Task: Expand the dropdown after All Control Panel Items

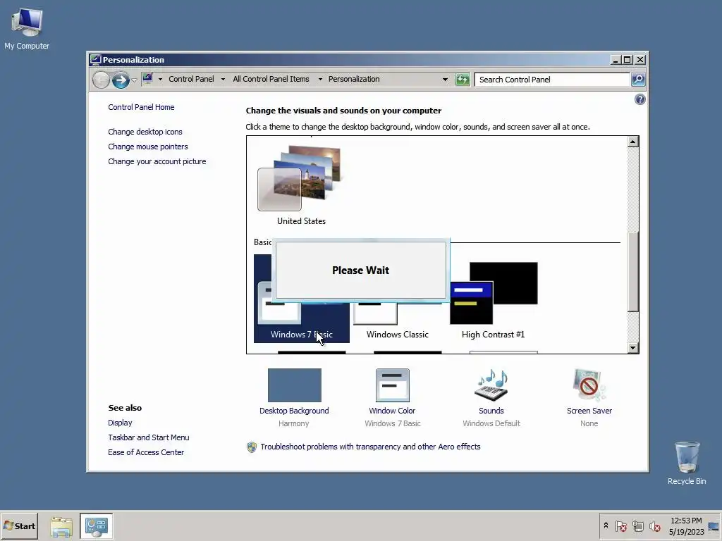Action: (320, 79)
